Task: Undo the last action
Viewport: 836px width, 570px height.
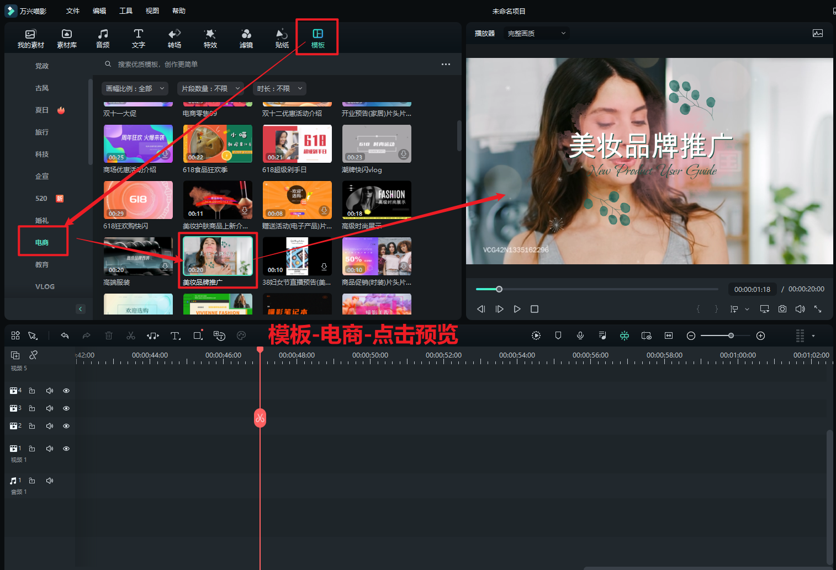Action: pyautogui.click(x=65, y=335)
